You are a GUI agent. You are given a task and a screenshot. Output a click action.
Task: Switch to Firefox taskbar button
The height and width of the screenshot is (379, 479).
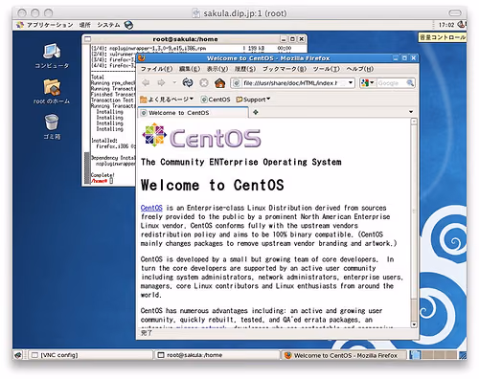(x=344, y=355)
